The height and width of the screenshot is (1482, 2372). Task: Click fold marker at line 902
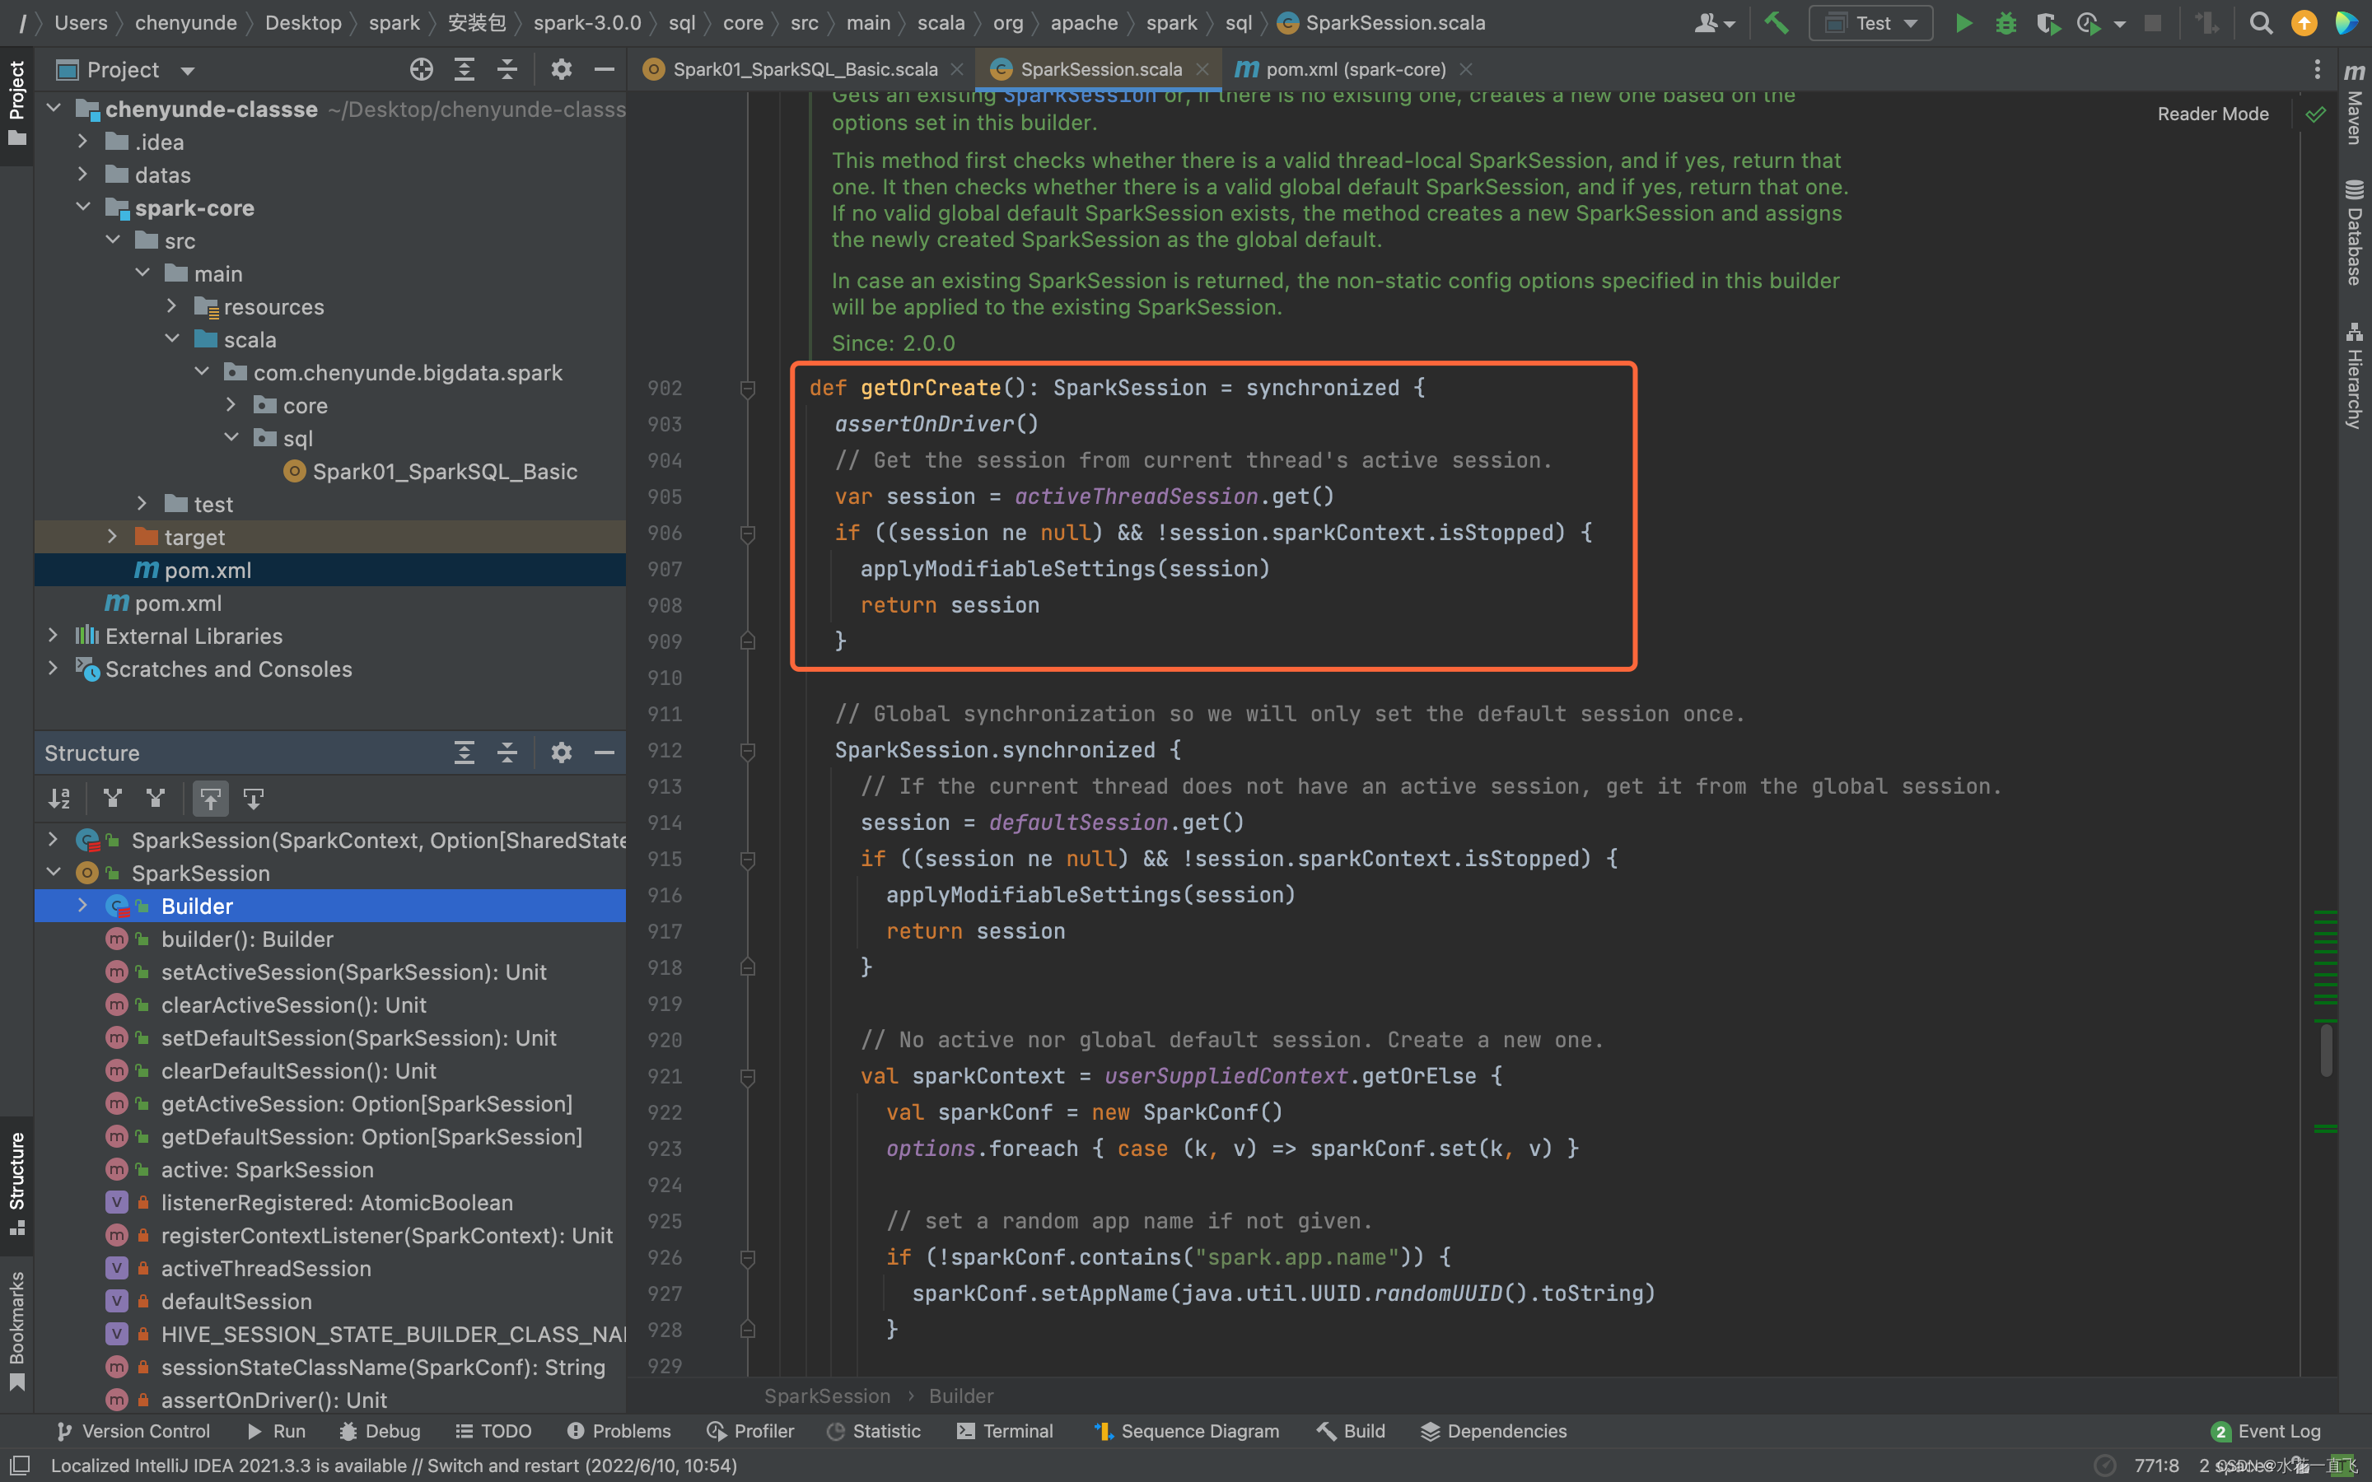point(747,389)
